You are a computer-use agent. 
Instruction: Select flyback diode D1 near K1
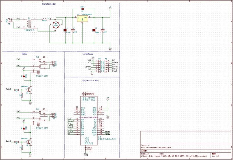(24, 76)
